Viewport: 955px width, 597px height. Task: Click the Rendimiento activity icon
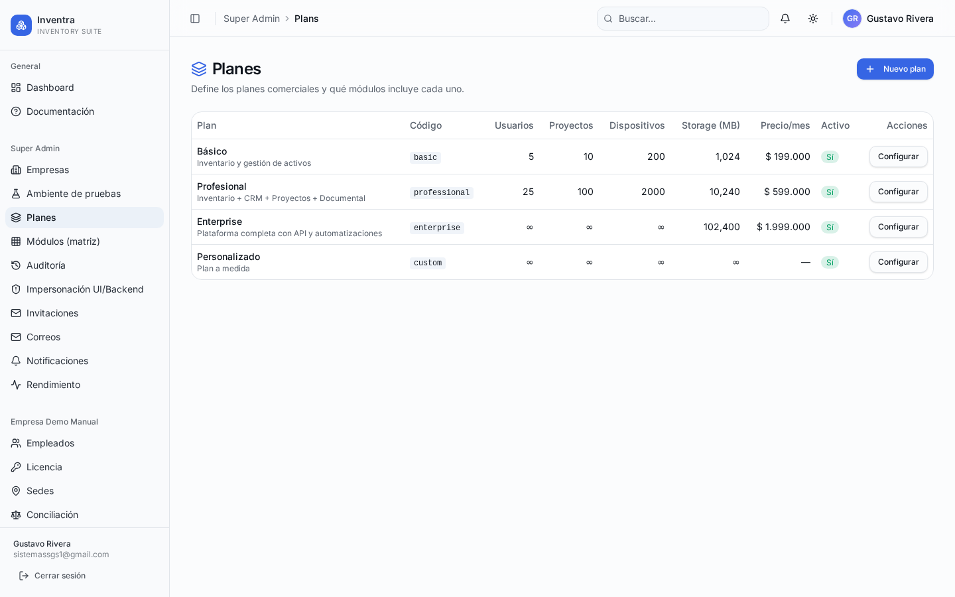pyautogui.click(x=16, y=385)
